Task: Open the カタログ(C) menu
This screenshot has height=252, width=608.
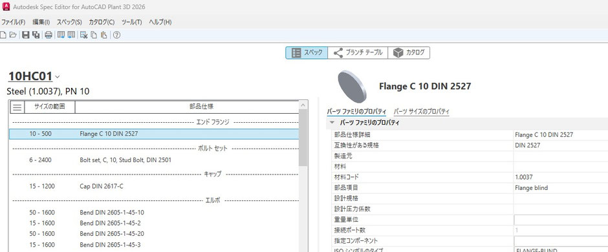Action: click(x=102, y=22)
